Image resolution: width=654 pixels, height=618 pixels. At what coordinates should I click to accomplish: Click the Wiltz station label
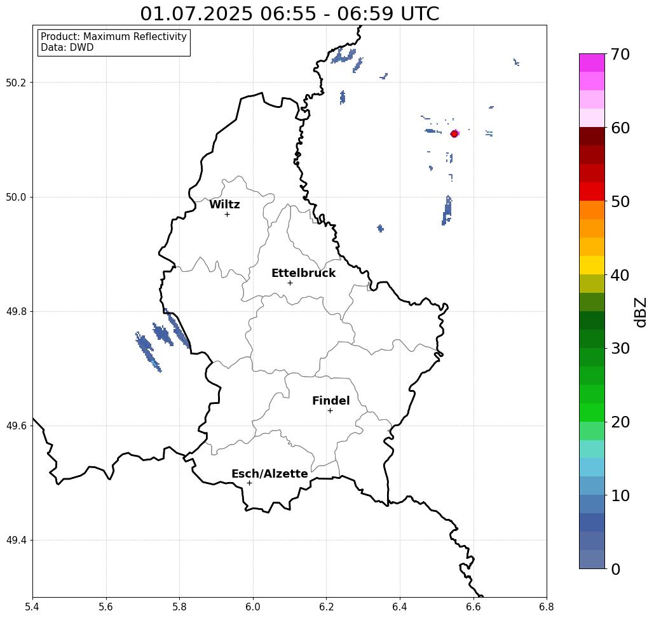coord(224,204)
